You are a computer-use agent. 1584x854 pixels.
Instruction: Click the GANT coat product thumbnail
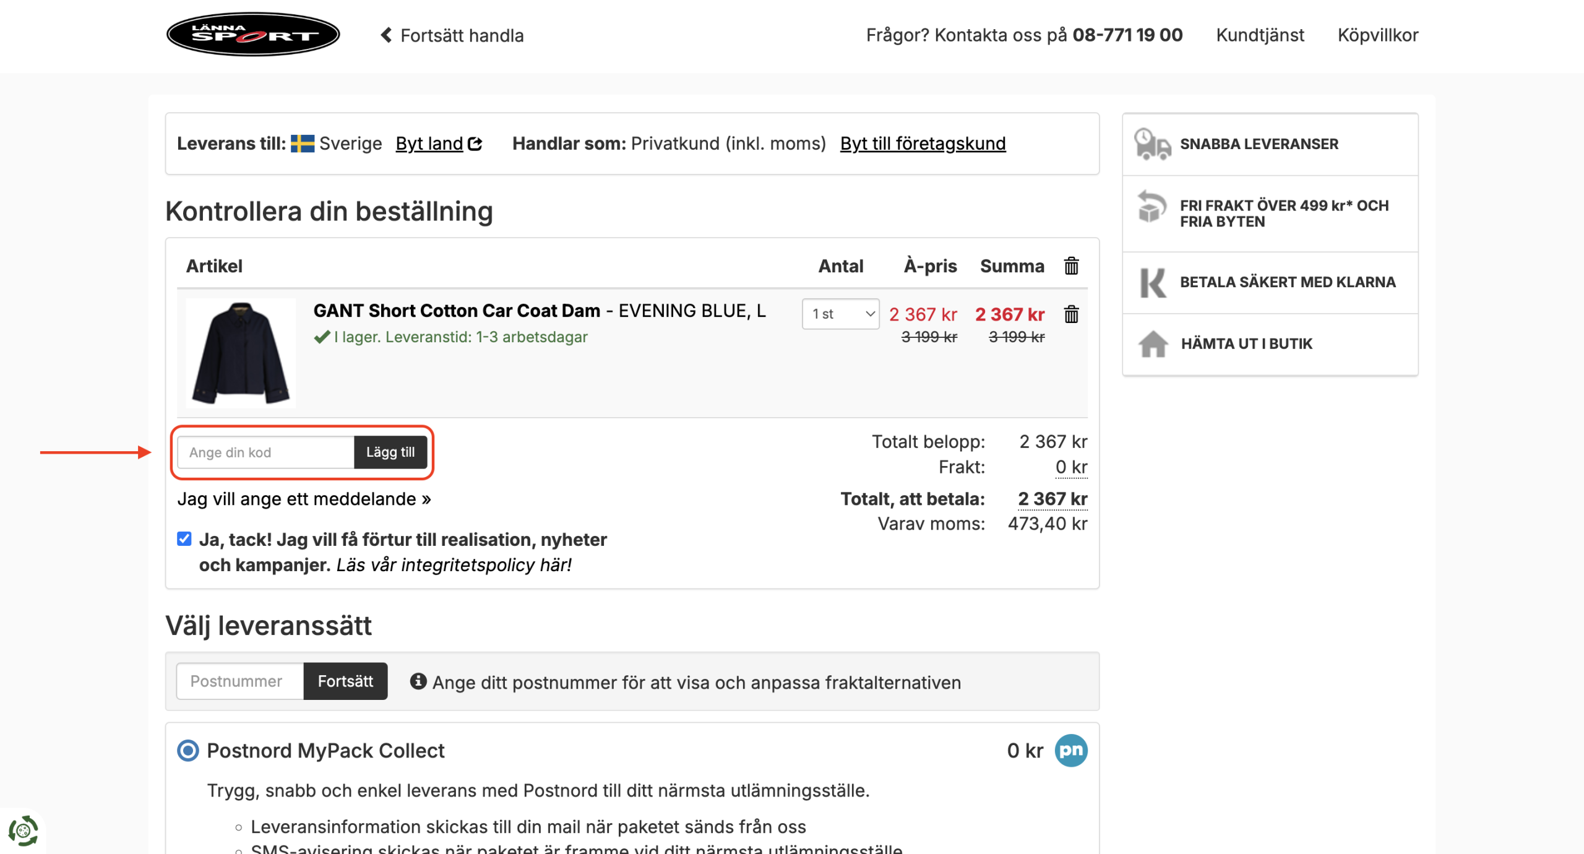coord(241,353)
